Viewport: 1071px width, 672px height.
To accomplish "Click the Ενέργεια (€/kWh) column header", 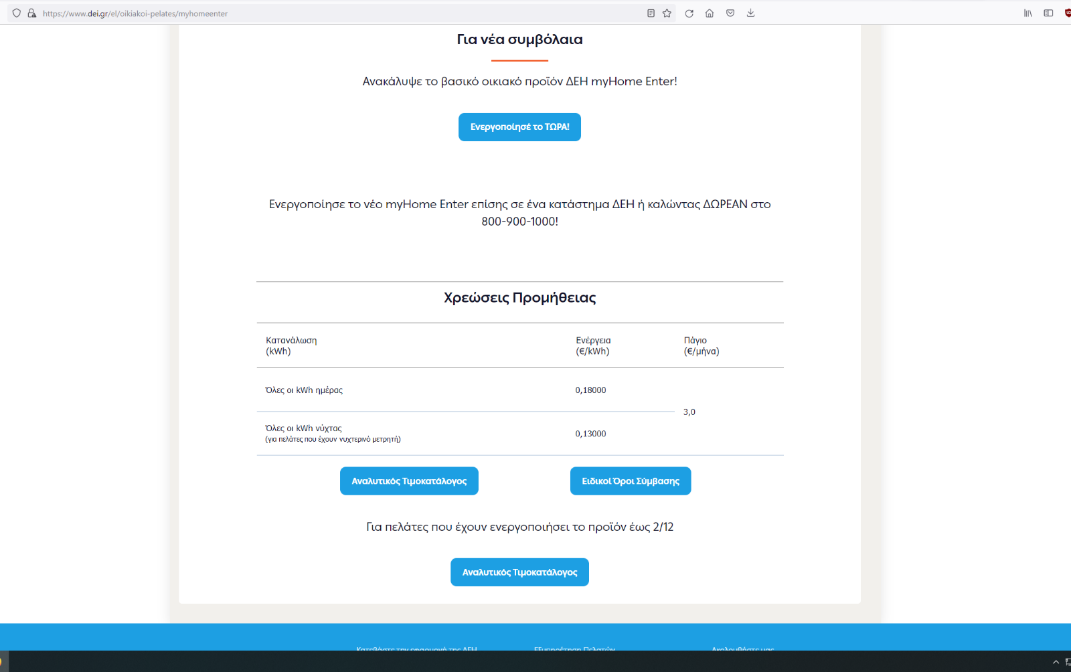I will 593,346.
